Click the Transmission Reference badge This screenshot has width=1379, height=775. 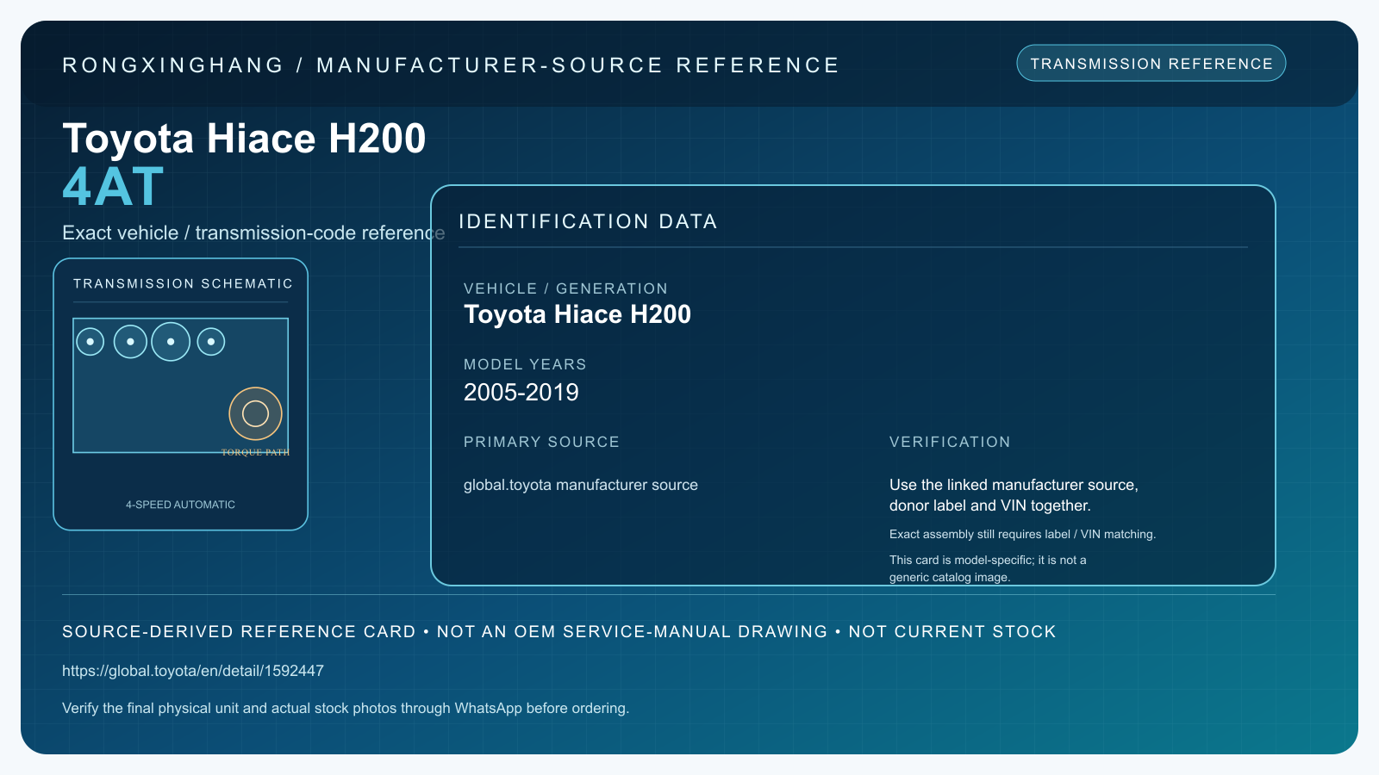tap(1151, 64)
